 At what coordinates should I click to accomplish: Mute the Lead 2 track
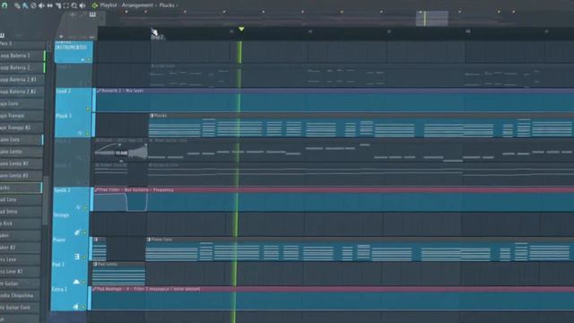click(88, 109)
